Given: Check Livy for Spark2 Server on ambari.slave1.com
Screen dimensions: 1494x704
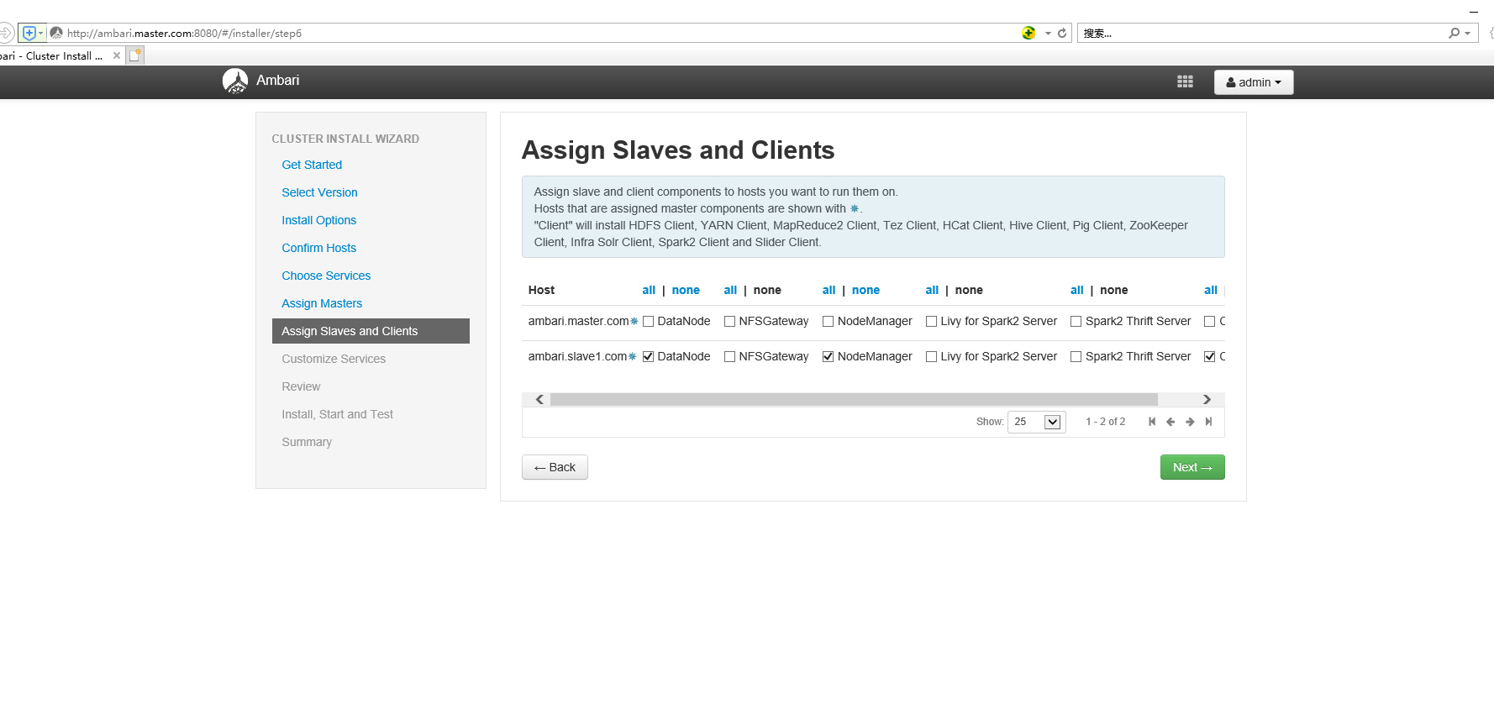Looking at the screenshot, I should pos(931,357).
